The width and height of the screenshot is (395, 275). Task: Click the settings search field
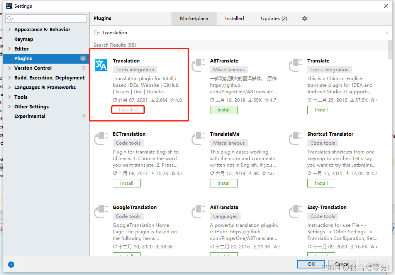46,19
